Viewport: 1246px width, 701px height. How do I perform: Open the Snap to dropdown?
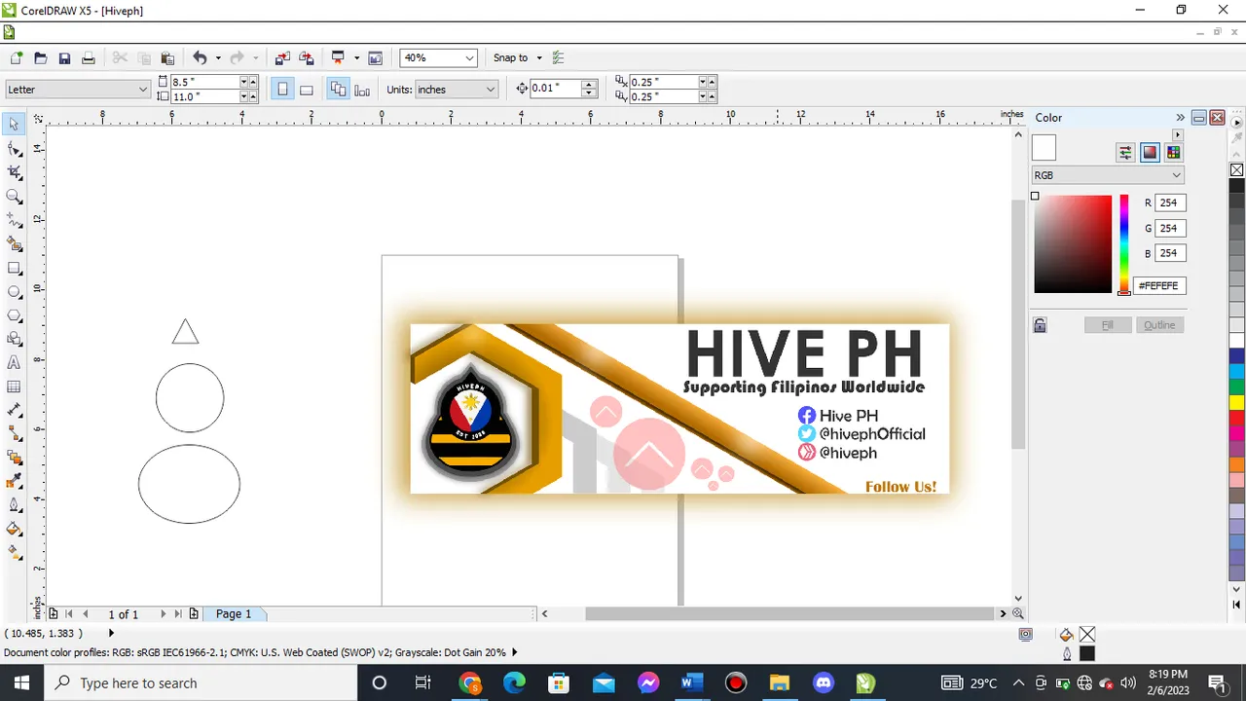(539, 58)
